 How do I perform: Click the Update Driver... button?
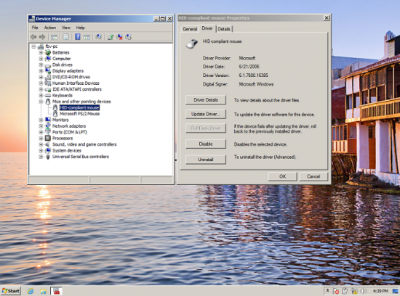pos(206,115)
